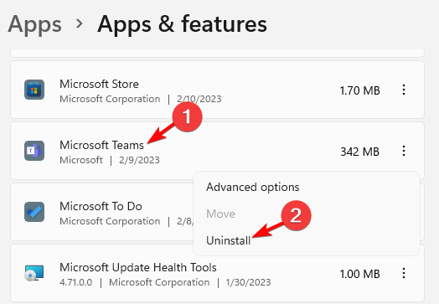Click the Microsoft Teams app icon

[34, 151]
